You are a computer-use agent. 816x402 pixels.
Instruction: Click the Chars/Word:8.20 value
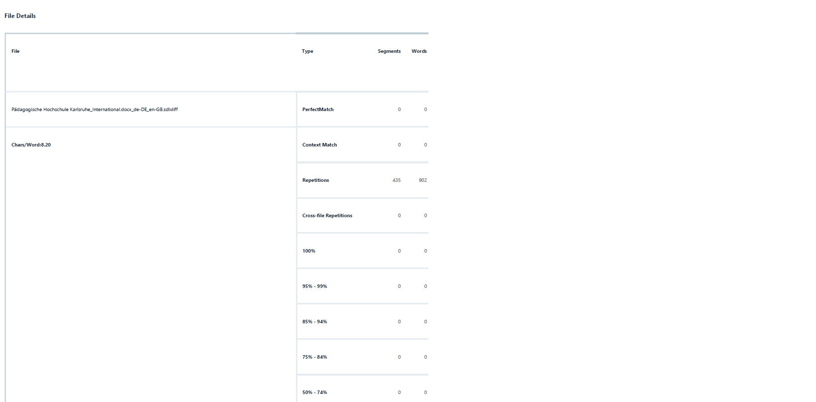click(31, 145)
